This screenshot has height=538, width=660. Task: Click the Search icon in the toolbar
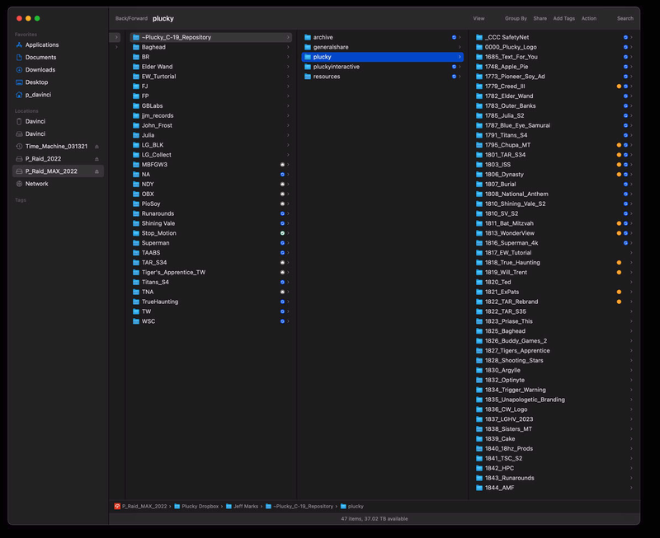pyautogui.click(x=625, y=18)
